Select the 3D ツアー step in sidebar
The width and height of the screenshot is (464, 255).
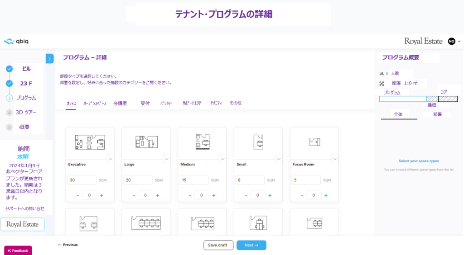click(x=26, y=112)
